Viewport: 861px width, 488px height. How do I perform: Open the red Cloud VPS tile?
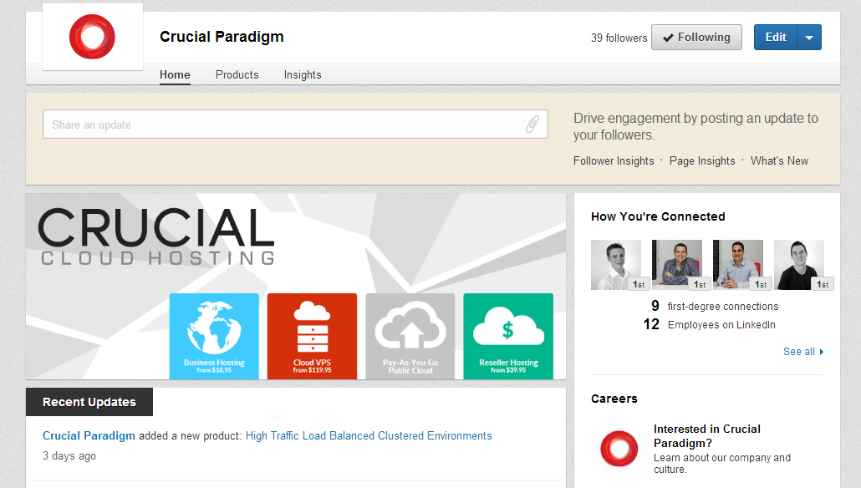coord(312,336)
